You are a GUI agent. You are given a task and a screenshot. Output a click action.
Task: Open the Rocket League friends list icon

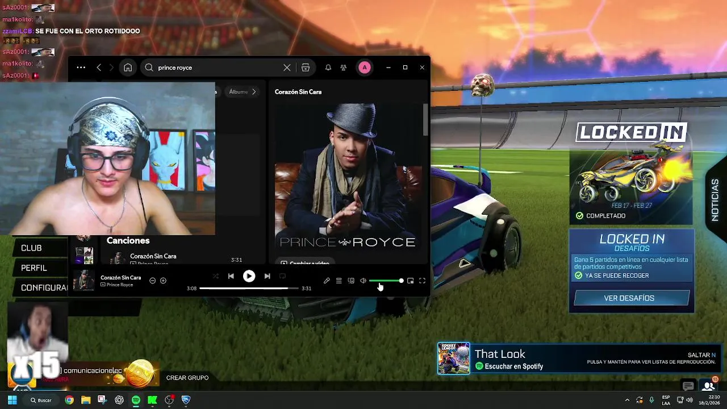coord(709,386)
